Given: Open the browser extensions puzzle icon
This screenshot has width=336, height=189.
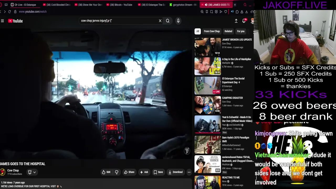Looking at the screenshot, I should 237,12.
